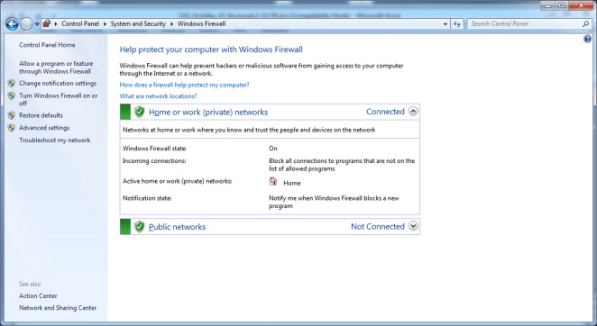Expand Public networks section chevron
Screen dimensions: 597x326
click(x=413, y=226)
